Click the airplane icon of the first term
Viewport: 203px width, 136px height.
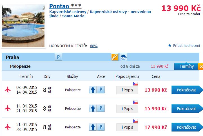(x=8, y=90)
